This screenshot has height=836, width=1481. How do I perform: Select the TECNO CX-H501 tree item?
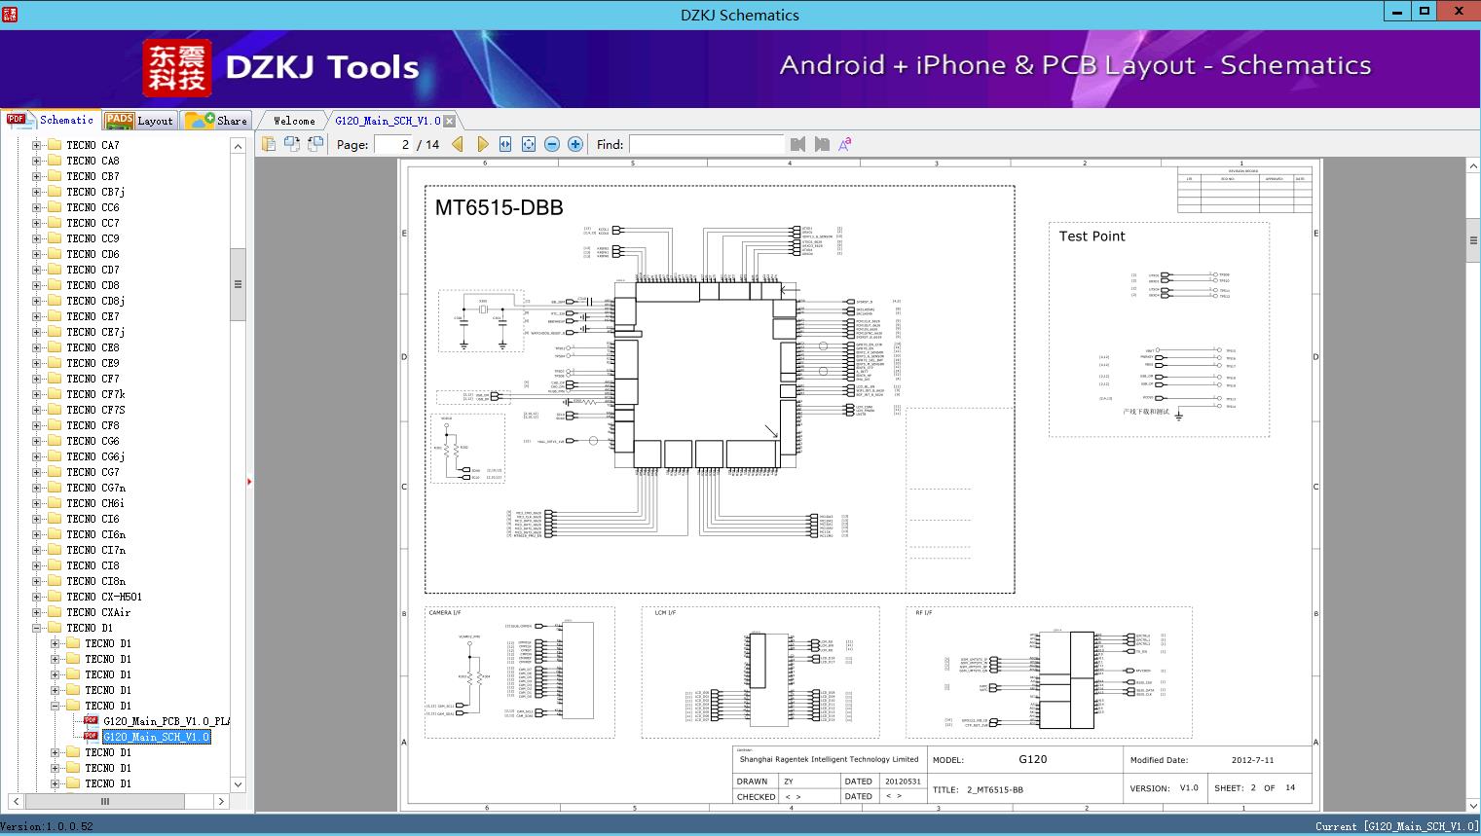point(104,597)
